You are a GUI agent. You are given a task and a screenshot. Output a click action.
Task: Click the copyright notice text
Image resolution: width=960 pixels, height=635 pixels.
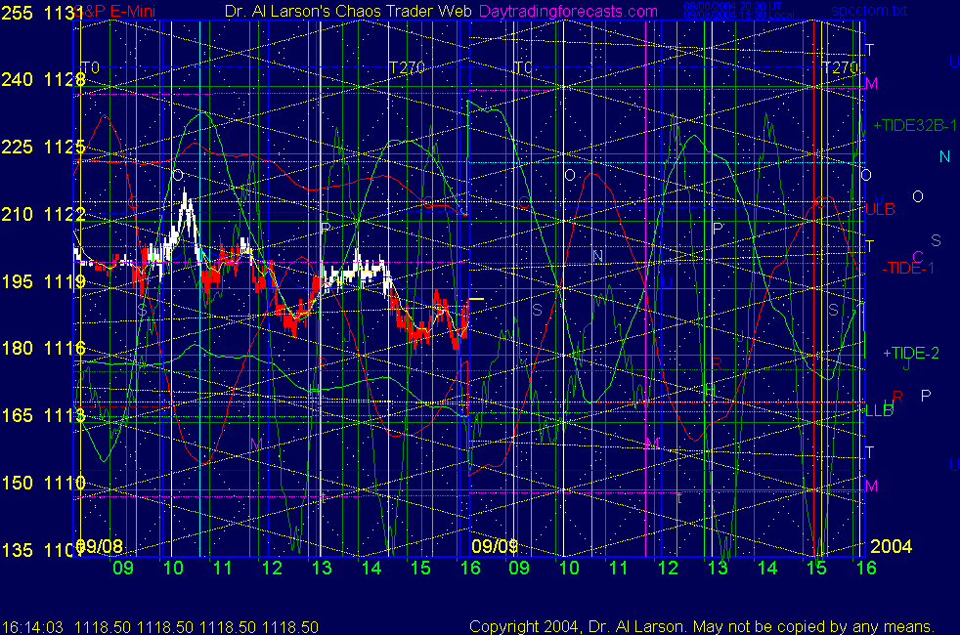[702, 627]
